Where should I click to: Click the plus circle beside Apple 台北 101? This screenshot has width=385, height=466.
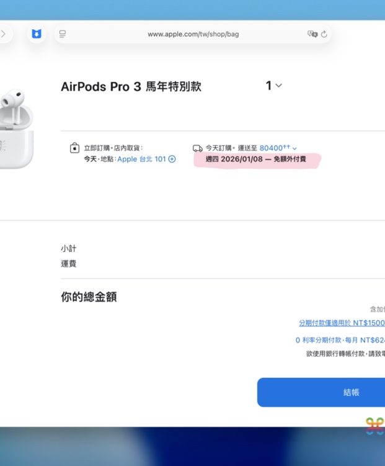[172, 159]
